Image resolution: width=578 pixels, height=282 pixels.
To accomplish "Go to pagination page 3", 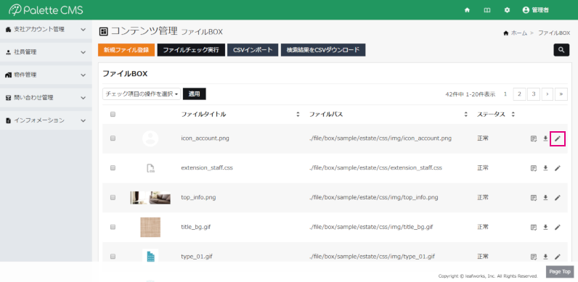I will (534, 94).
